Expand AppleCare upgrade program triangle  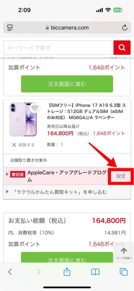[7, 174]
